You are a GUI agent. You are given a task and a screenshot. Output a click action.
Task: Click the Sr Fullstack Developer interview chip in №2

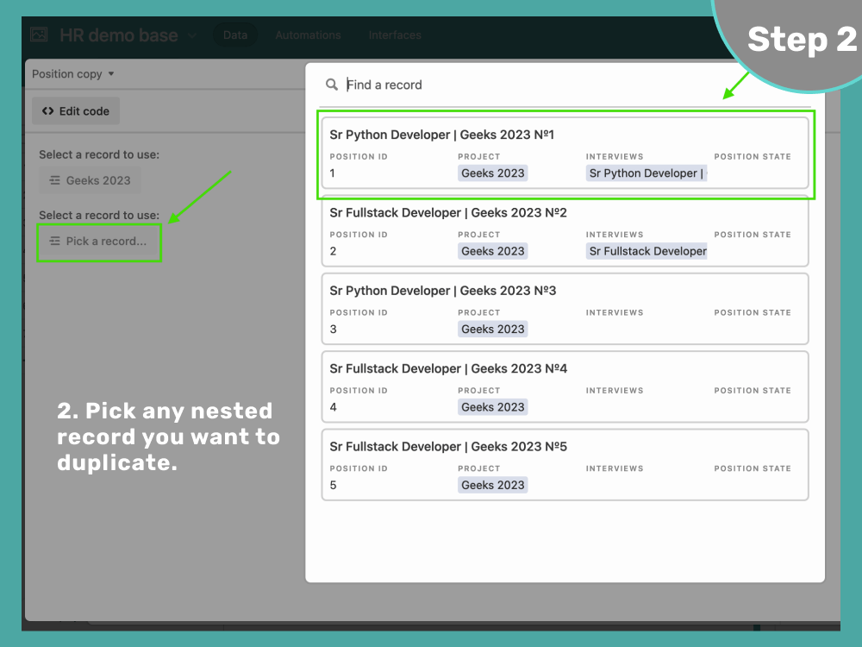coord(646,251)
